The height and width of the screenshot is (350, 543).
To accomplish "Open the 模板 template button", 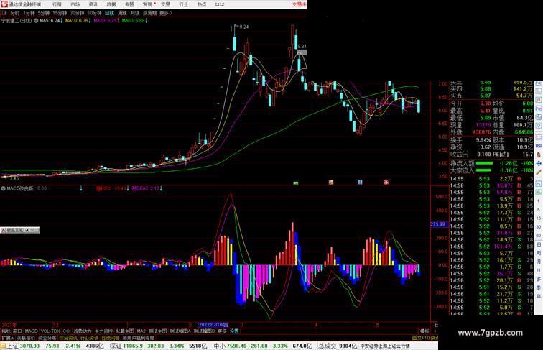I will [x=424, y=331].
